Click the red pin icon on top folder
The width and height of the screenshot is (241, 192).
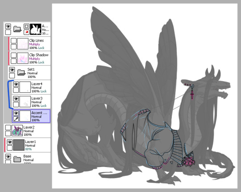pyautogui.click(x=26, y=32)
